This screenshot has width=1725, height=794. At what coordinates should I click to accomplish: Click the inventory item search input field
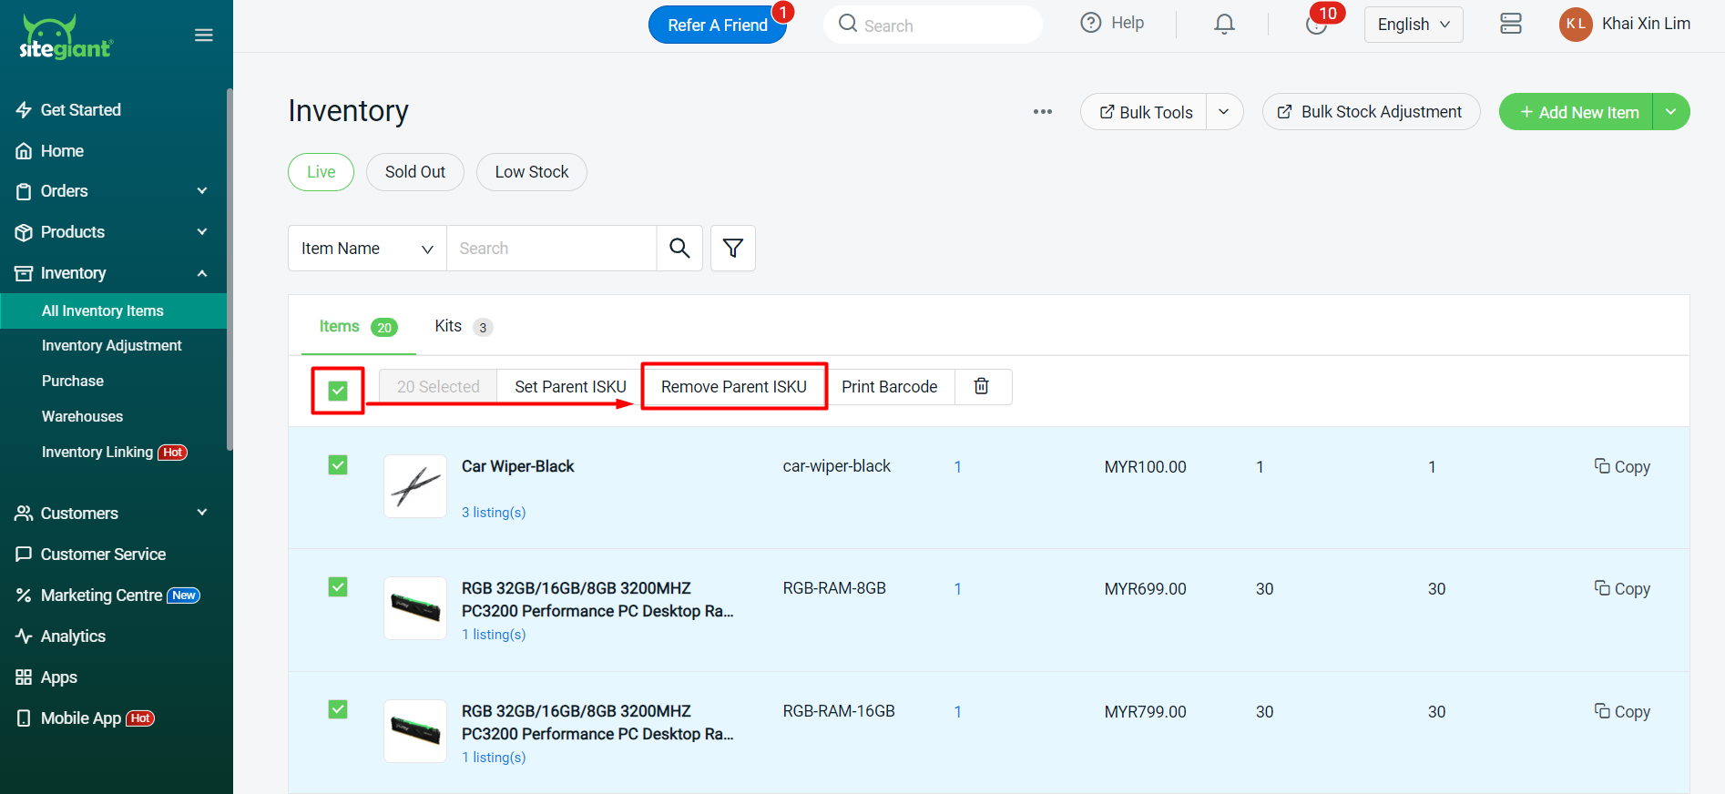click(x=551, y=249)
